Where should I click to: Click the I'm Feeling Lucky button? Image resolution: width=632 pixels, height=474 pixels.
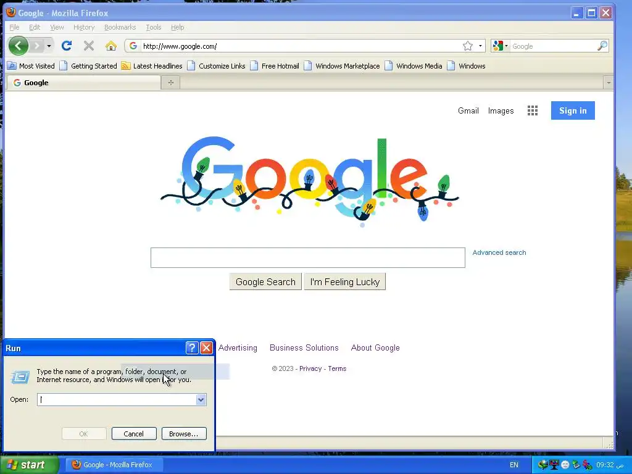(x=344, y=281)
